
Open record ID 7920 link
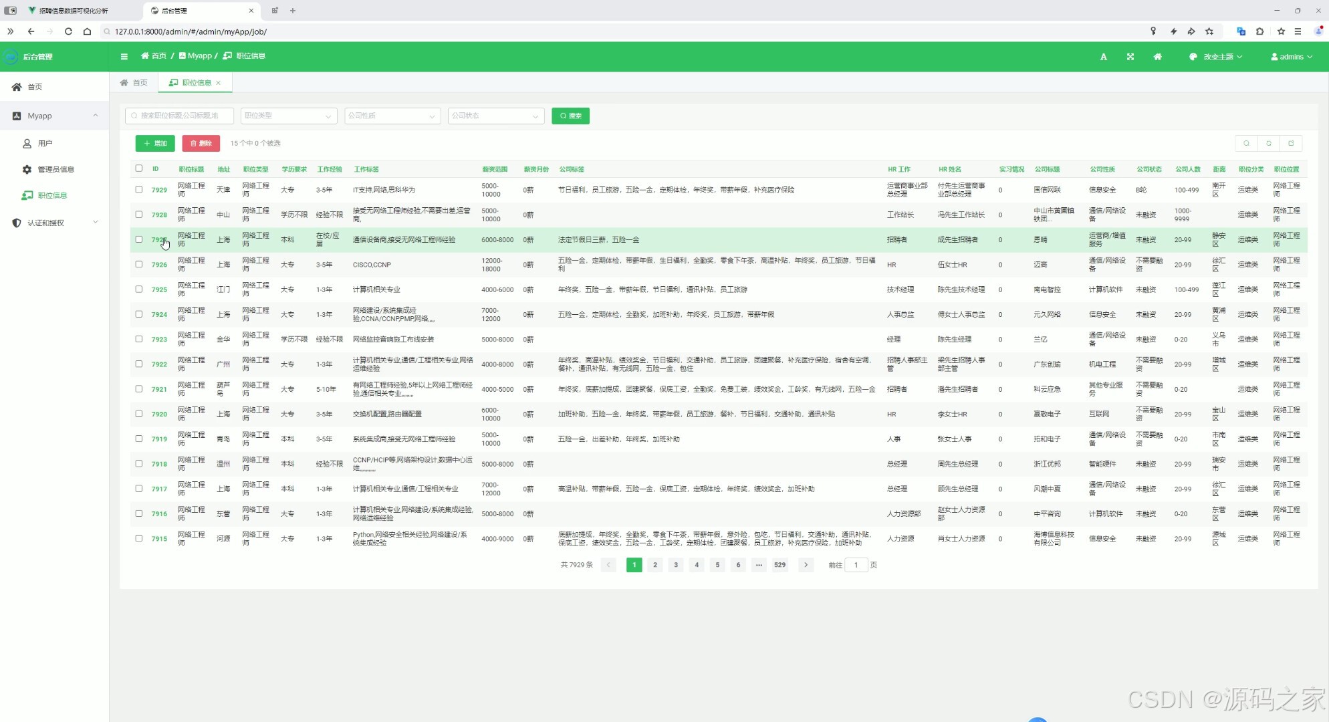tap(159, 414)
